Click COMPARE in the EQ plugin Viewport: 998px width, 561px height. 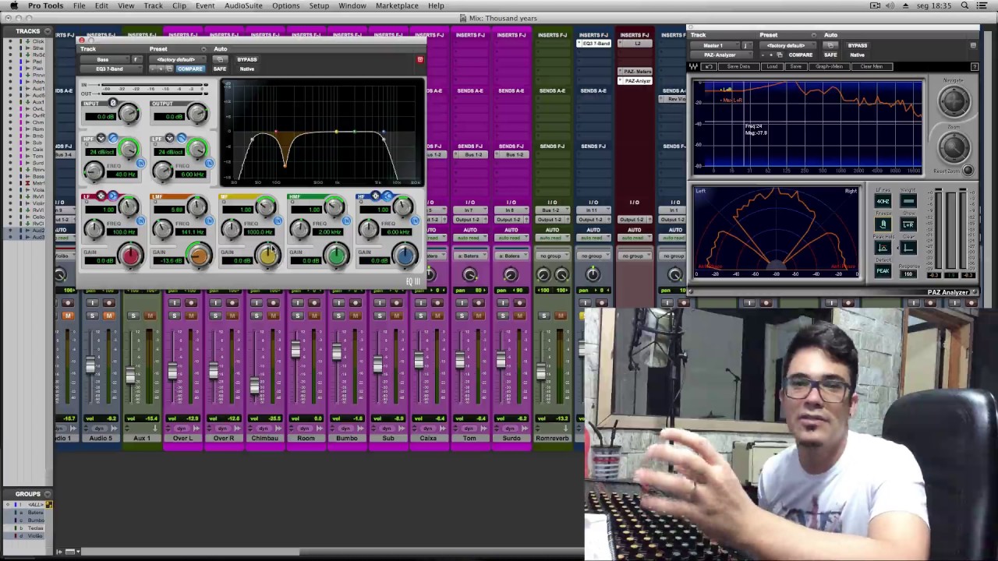189,69
